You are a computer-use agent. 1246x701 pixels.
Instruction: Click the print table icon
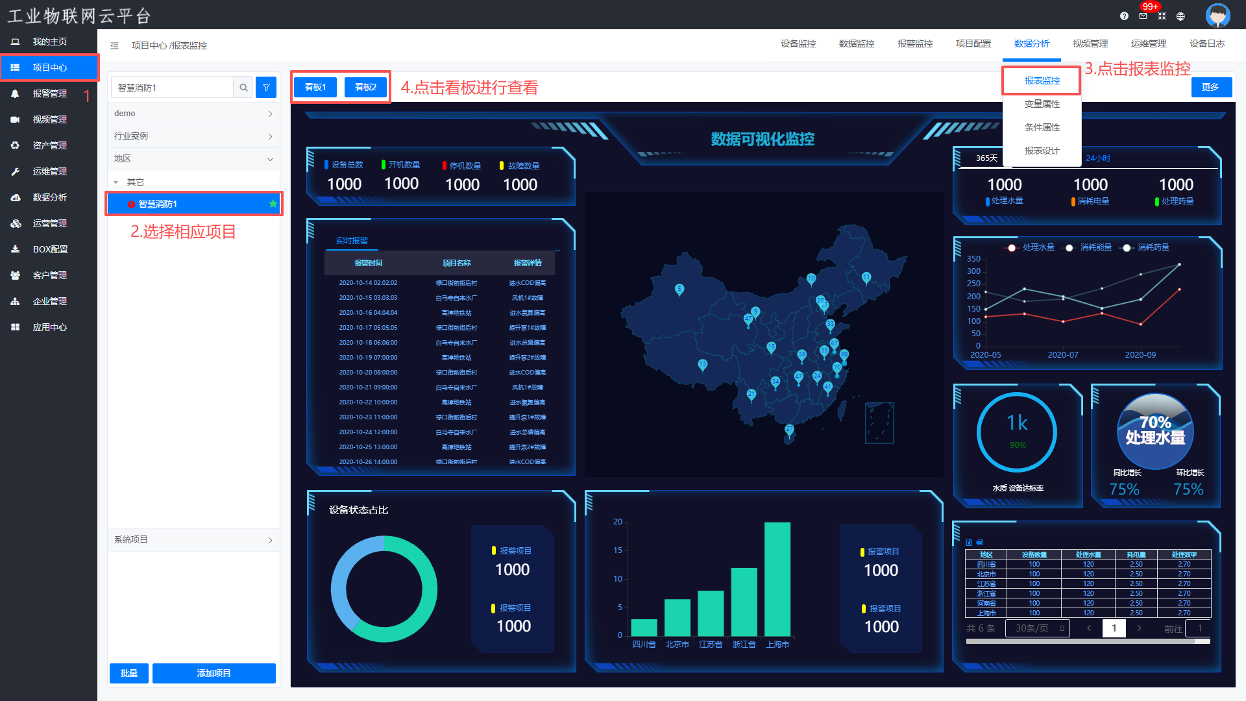pyautogui.click(x=980, y=542)
